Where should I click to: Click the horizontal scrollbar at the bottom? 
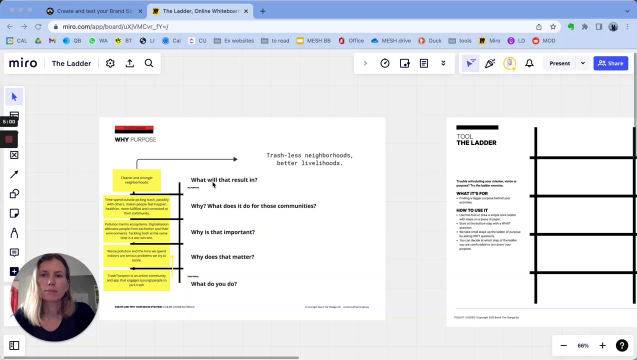[x=150, y=357]
